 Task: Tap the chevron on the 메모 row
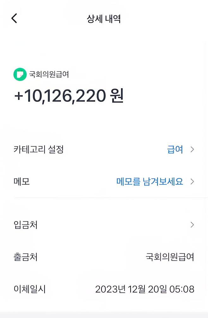tap(193, 181)
